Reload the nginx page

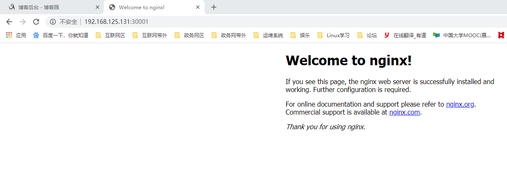[36, 22]
